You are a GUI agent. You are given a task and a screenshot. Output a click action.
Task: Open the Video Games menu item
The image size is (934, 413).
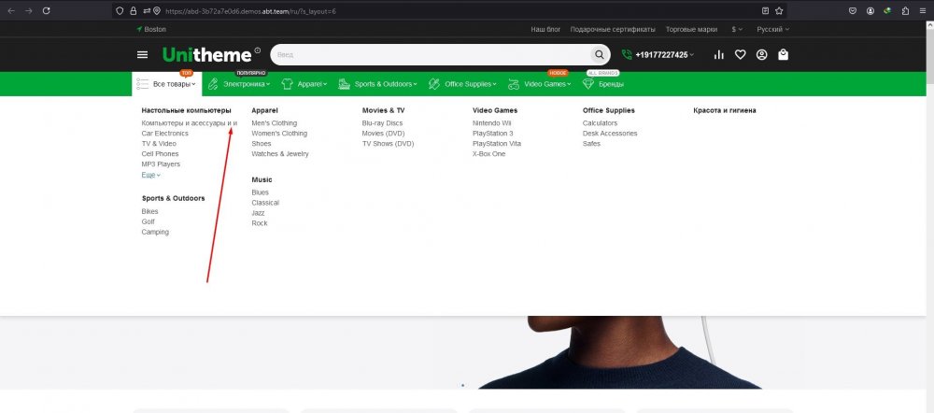click(x=547, y=84)
